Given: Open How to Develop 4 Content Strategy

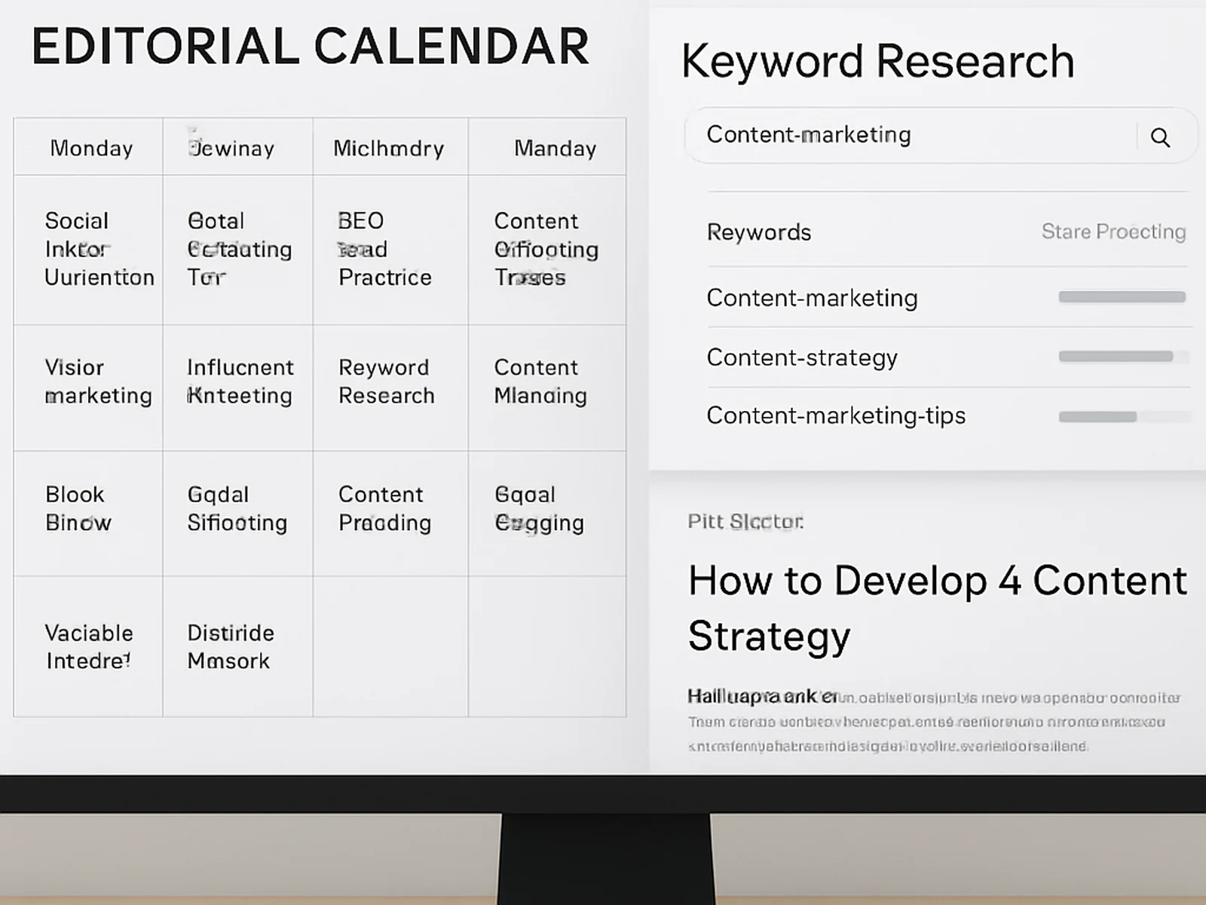Looking at the screenshot, I should [937, 608].
